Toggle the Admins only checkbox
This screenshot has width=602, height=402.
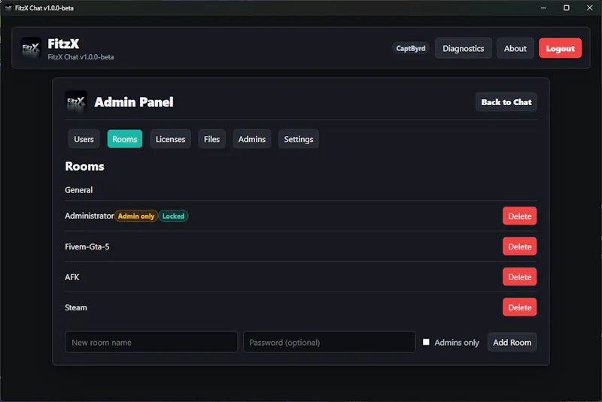tap(426, 342)
